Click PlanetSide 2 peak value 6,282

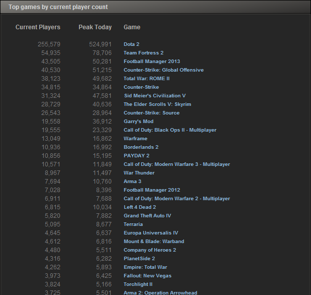tap(104, 259)
